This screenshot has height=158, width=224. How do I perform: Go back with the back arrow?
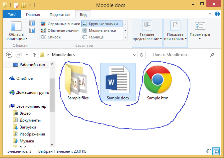pos(9,55)
